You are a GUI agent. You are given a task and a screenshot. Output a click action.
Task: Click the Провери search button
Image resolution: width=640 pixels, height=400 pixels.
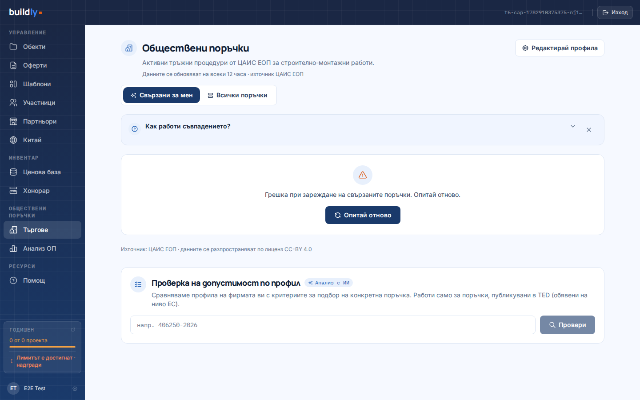[x=568, y=325]
